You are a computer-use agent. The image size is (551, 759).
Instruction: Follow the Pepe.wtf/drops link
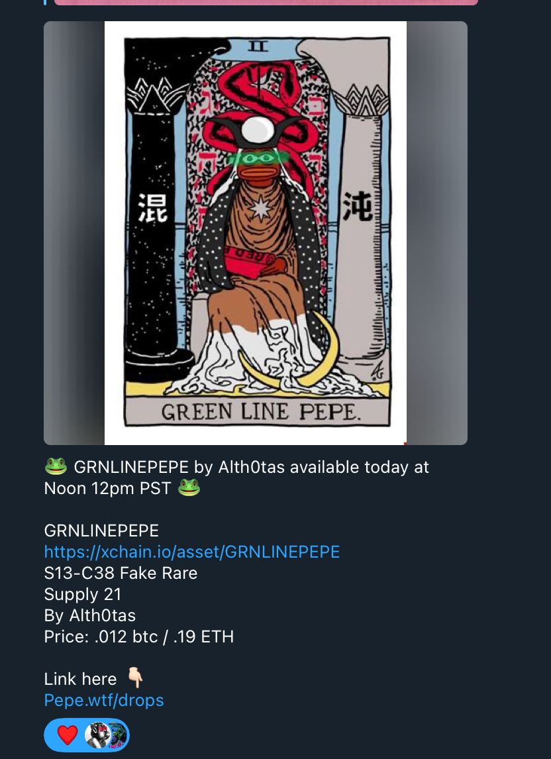coord(103,700)
